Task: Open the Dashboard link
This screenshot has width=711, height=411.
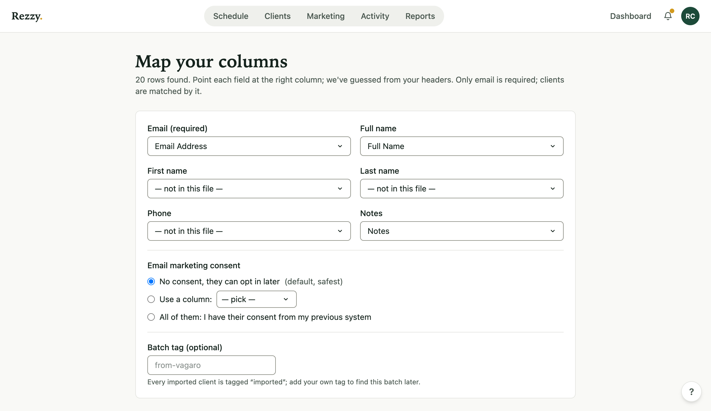Action: click(x=630, y=16)
